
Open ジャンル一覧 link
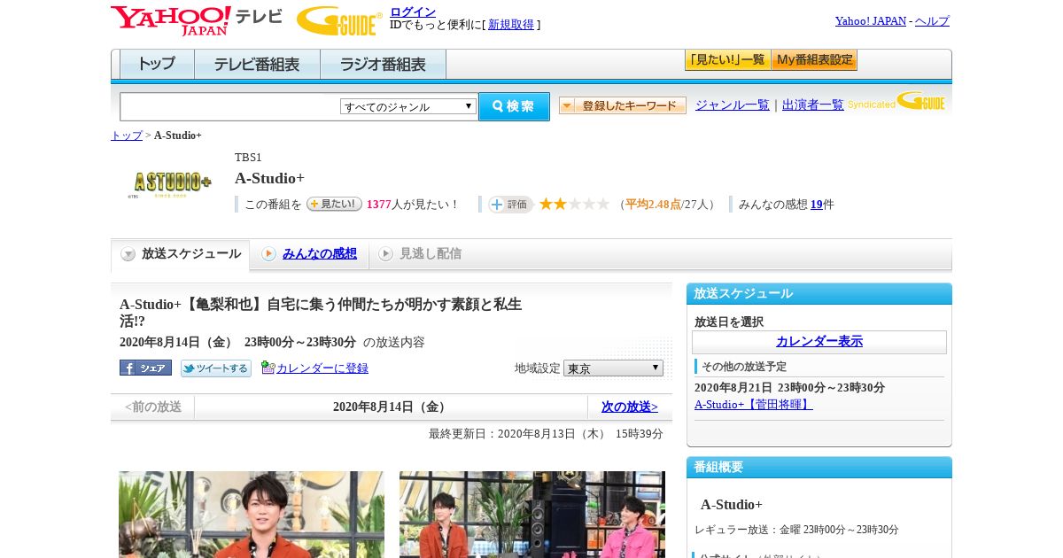pos(733,105)
